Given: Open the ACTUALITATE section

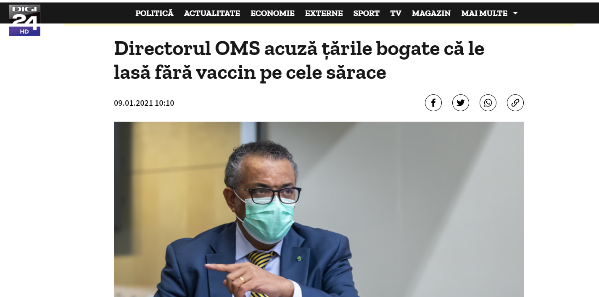Looking at the screenshot, I should pyautogui.click(x=212, y=13).
